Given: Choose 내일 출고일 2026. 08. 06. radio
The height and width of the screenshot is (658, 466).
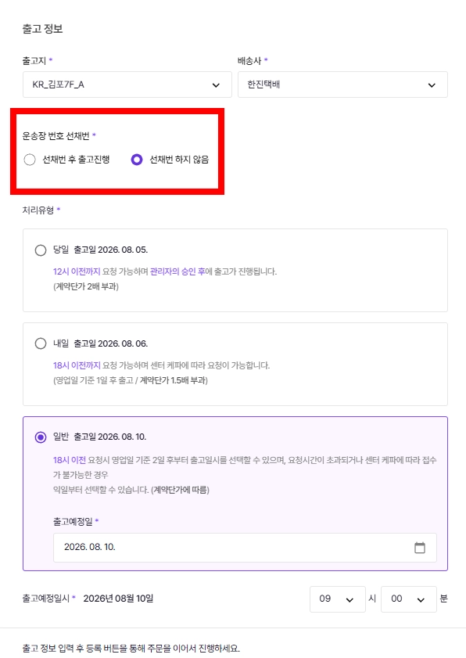Looking at the screenshot, I should pos(41,343).
